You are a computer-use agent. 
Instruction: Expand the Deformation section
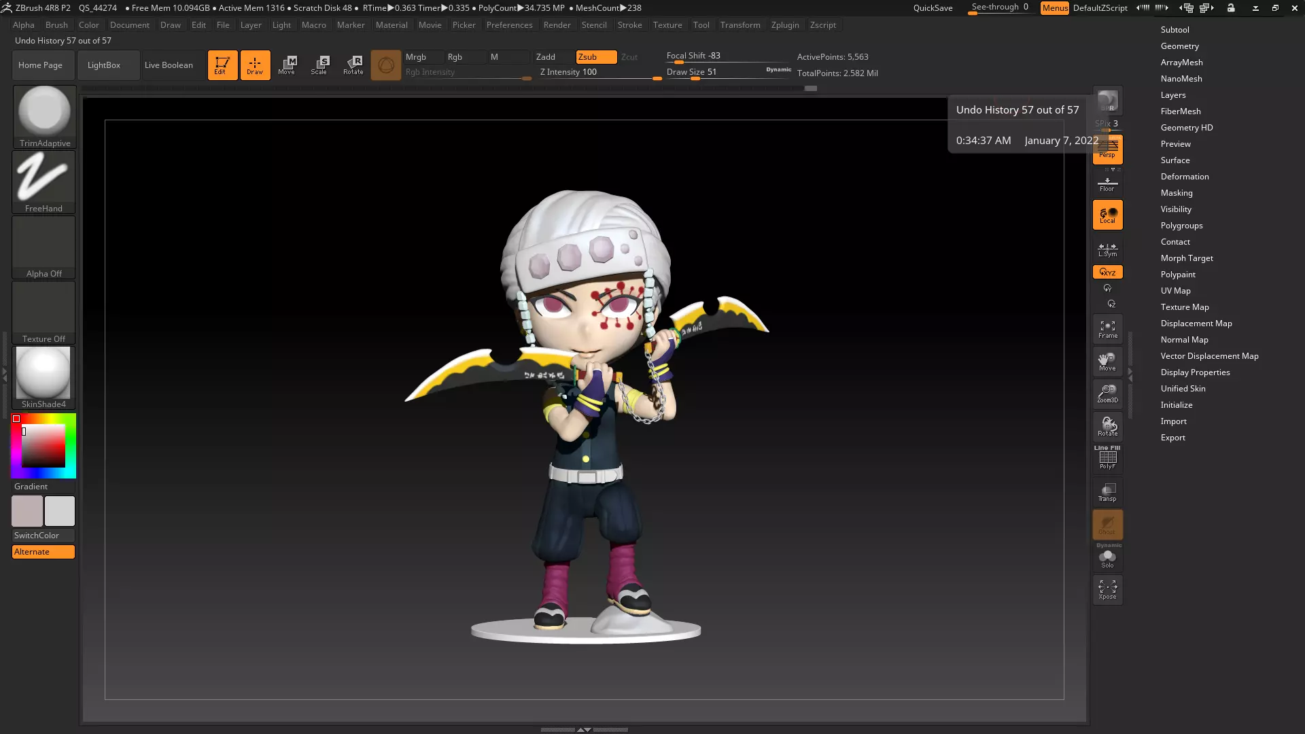pyautogui.click(x=1185, y=177)
